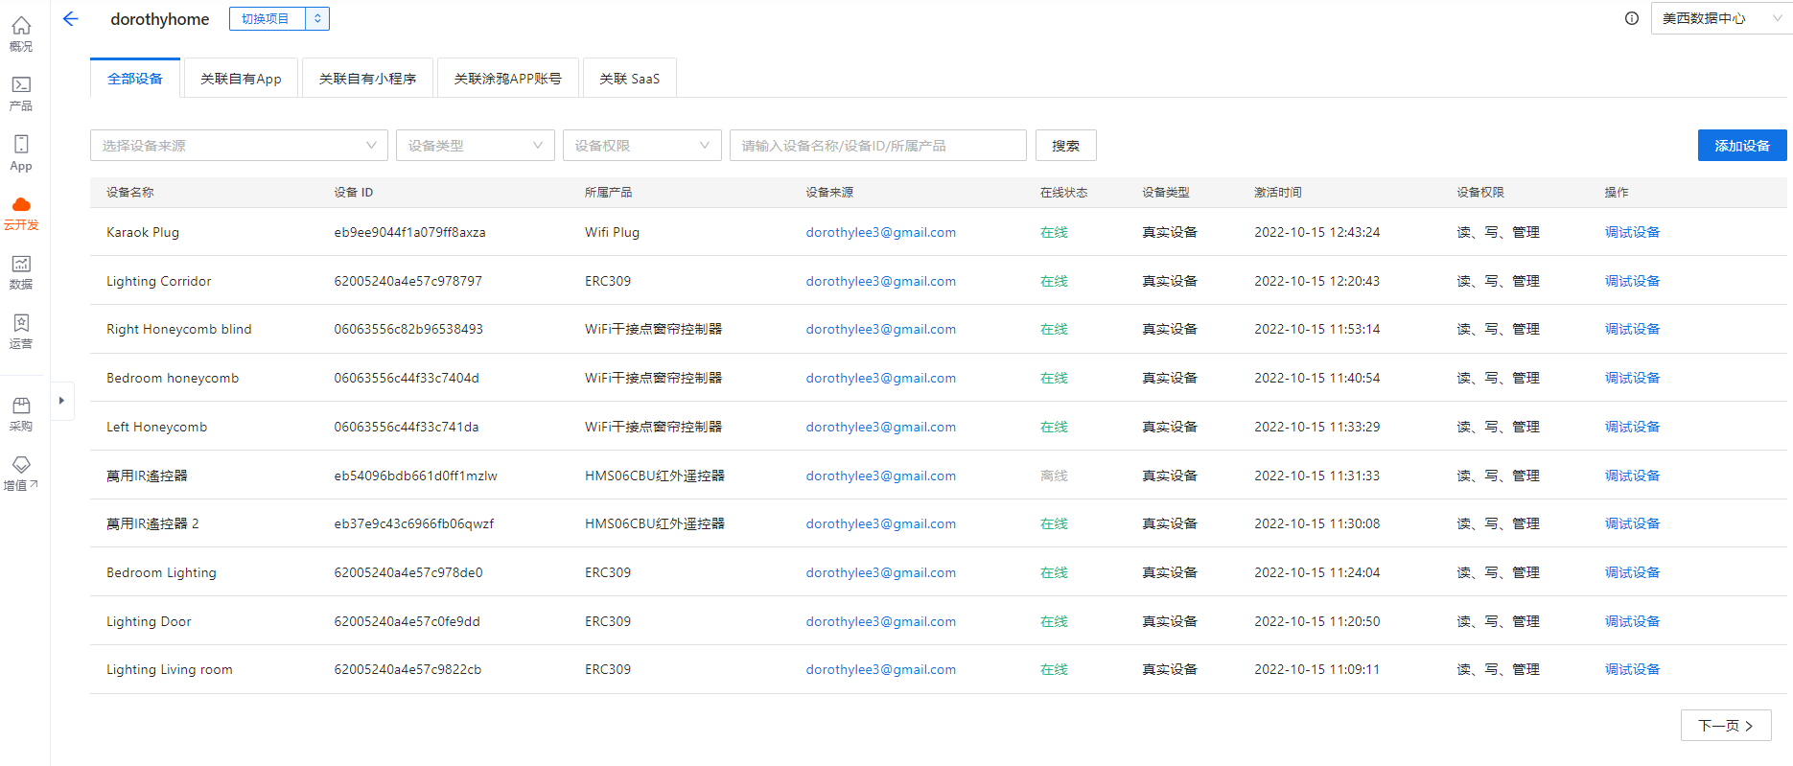This screenshot has height=766, width=1793.
Task: Select device ID 62005240a4e57c9822cb
Action: pyautogui.click(x=407, y=669)
